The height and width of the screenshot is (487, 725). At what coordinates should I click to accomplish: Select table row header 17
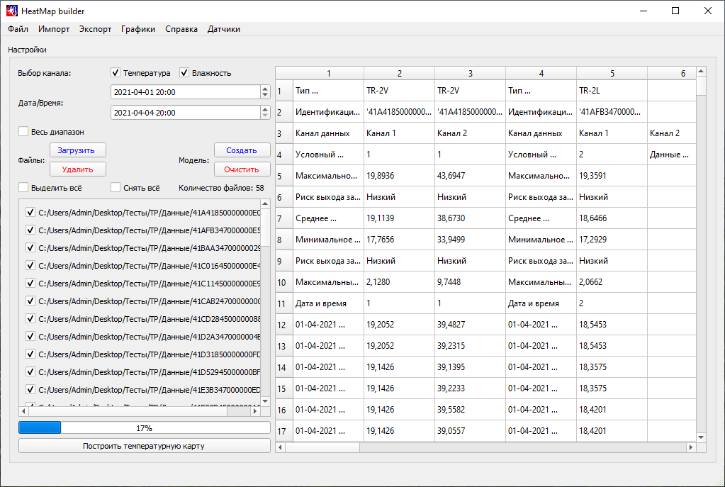[284, 431]
